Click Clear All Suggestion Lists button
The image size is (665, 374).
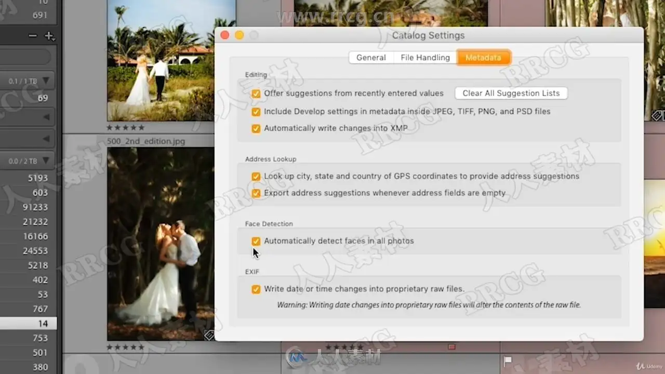(511, 94)
